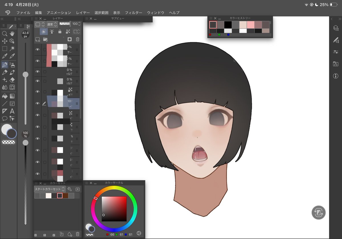This screenshot has height=239, width=342.
Task: Select the Correct line tool
Action: pos(12,118)
